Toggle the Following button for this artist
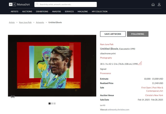This screenshot has height=114, width=166. tap(138, 34)
